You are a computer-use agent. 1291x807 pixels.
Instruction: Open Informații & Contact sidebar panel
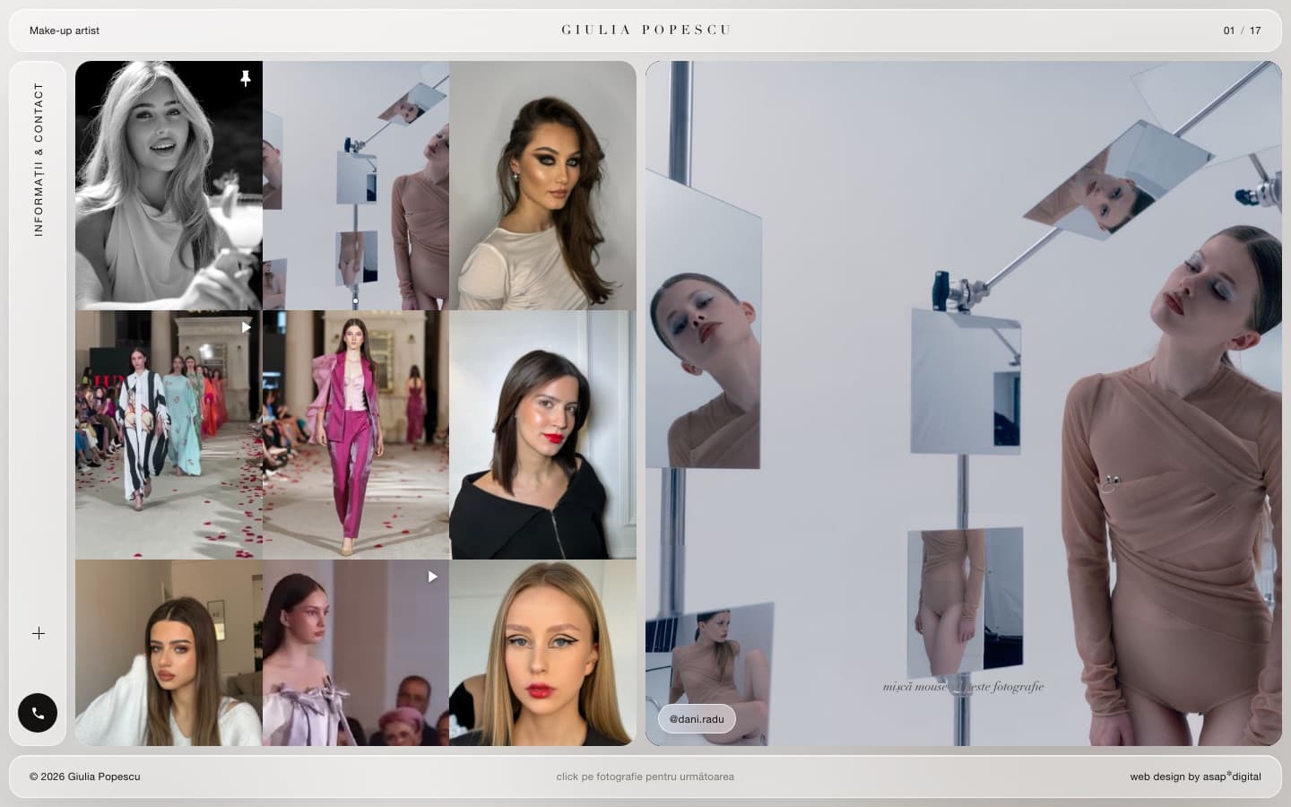tap(39, 160)
